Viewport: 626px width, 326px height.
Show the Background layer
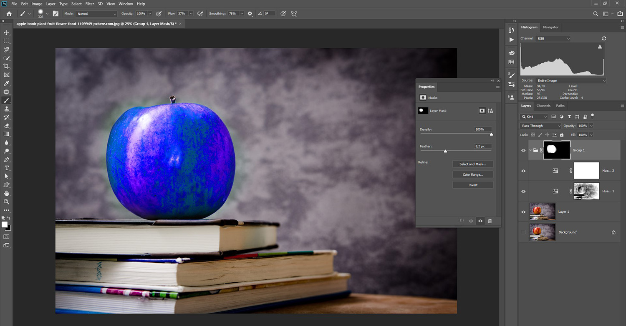coord(523,232)
